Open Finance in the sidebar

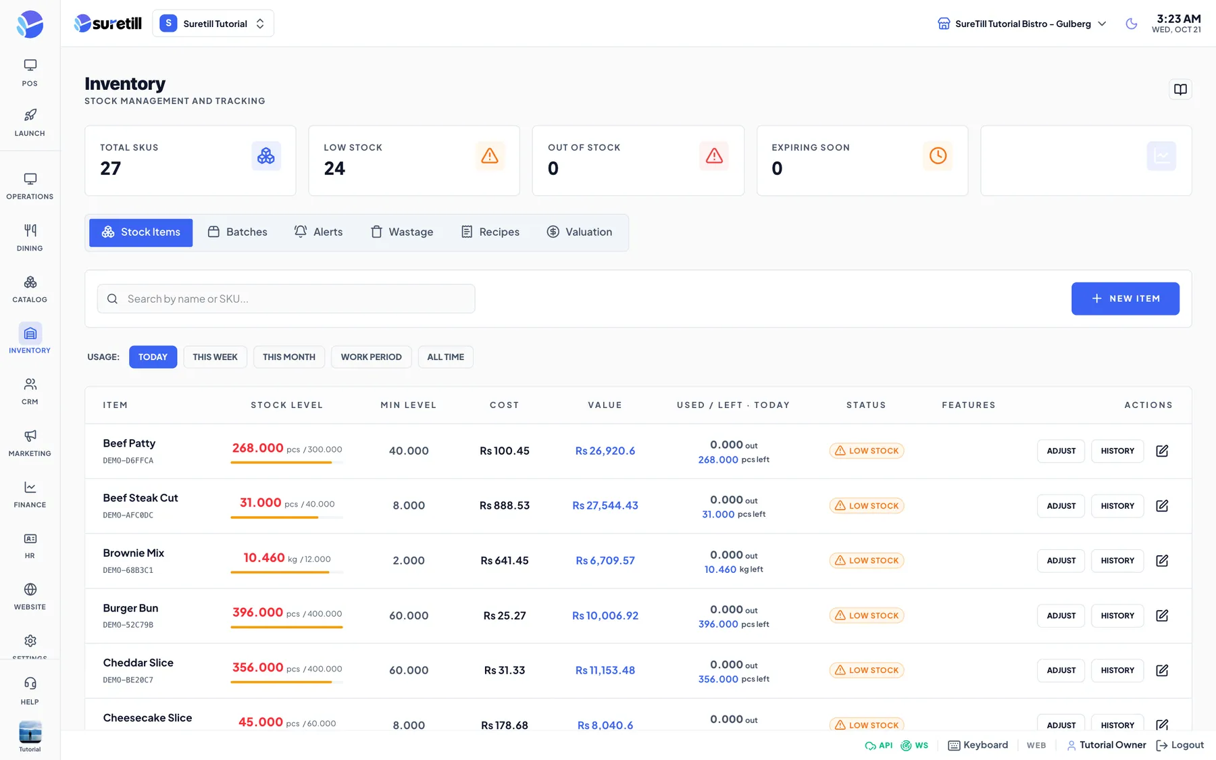pyautogui.click(x=30, y=494)
